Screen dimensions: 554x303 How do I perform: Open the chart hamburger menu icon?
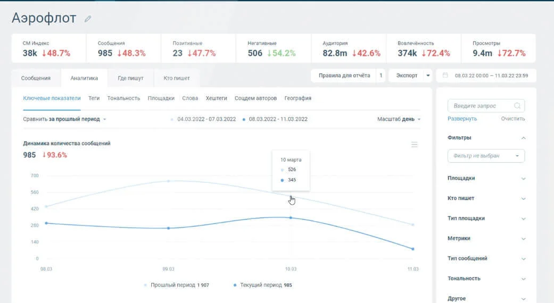(x=415, y=145)
